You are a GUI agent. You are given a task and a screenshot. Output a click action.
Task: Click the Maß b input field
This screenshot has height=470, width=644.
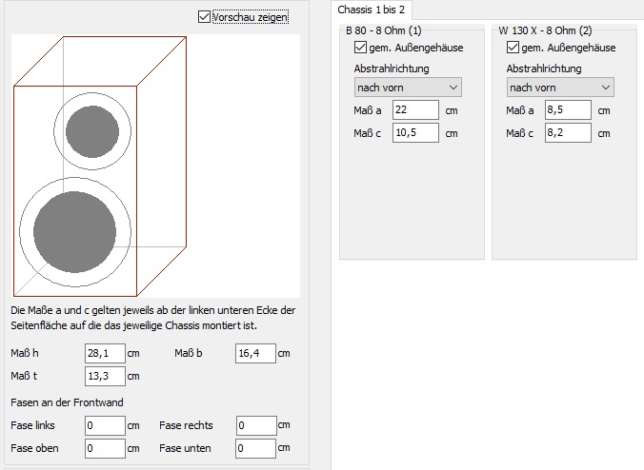tap(255, 353)
